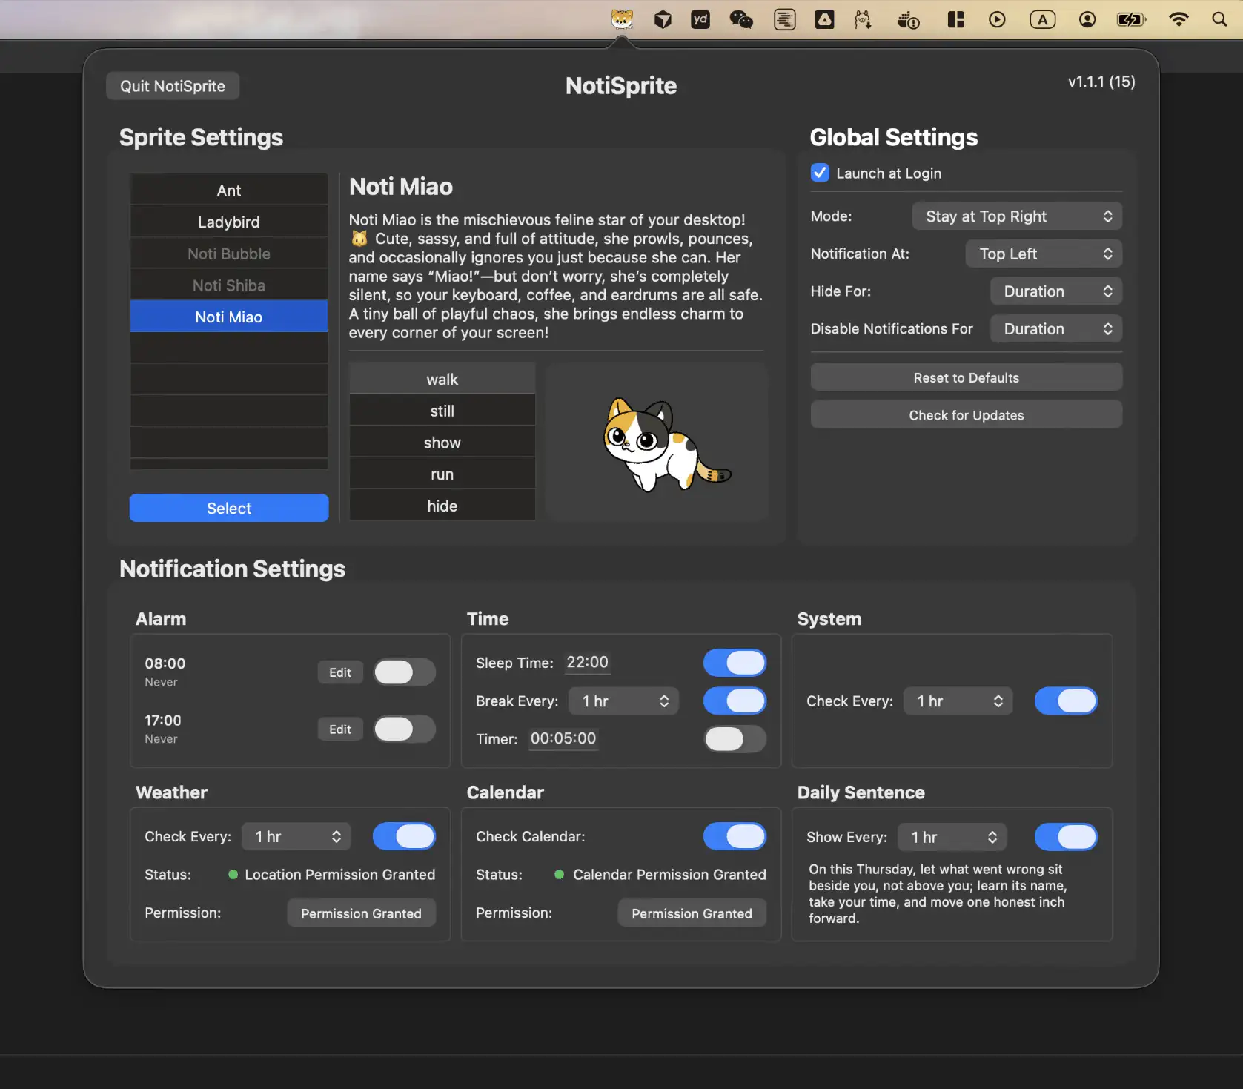Open Spotlight search magnifier icon
Screen dimensions: 1243x1089
tap(1219, 20)
